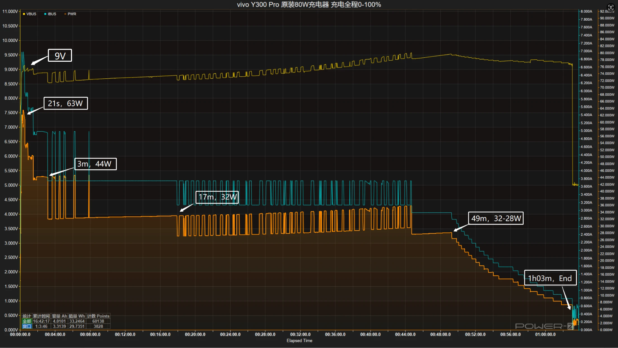
Task: Click the 11.000V voltage axis label
Action: pos(10,12)
